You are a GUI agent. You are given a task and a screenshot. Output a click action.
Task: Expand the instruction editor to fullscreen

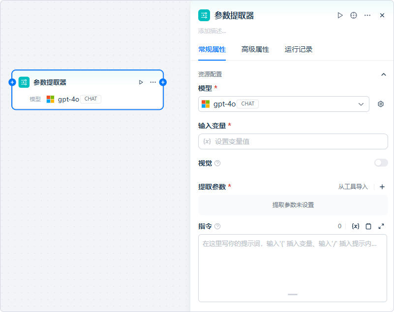381,226
